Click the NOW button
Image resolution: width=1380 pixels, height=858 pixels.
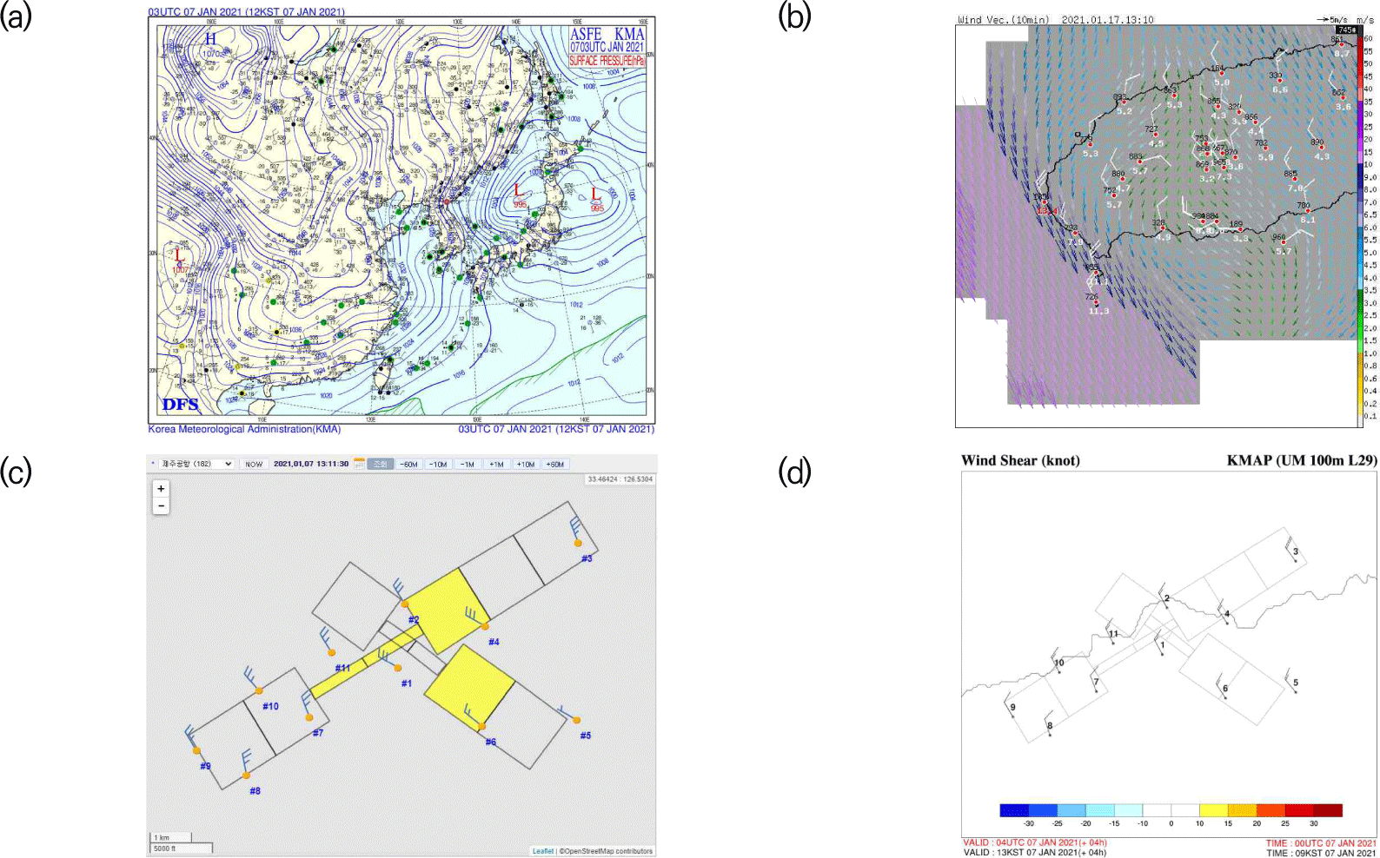point(254,464)
